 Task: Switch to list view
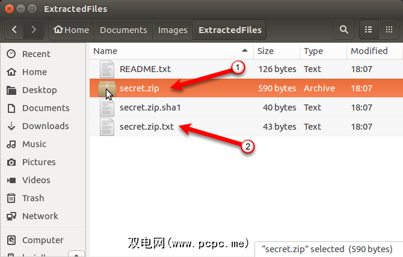(x=368, y=29)
